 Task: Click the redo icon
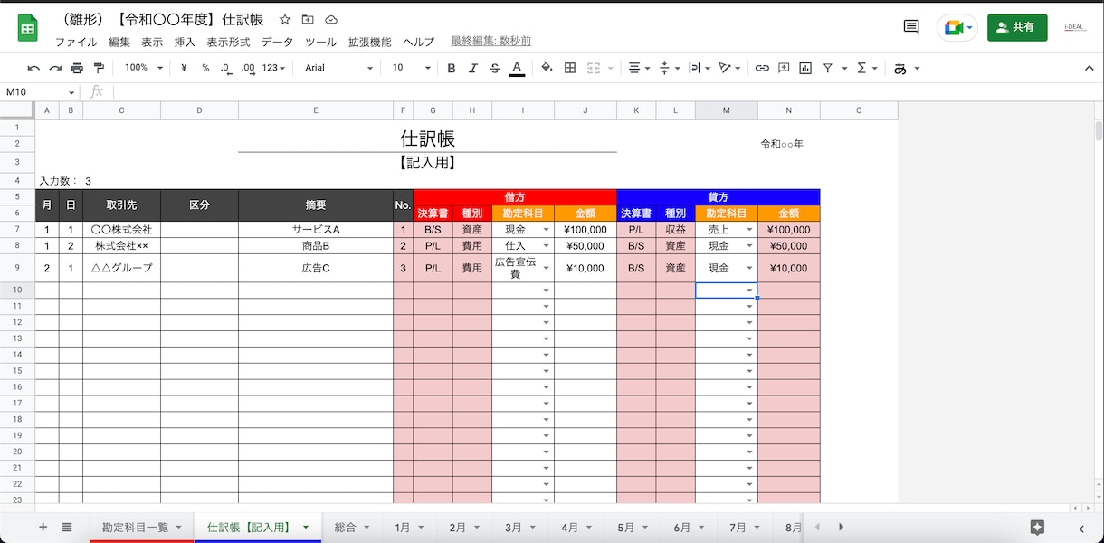point(55,68)
